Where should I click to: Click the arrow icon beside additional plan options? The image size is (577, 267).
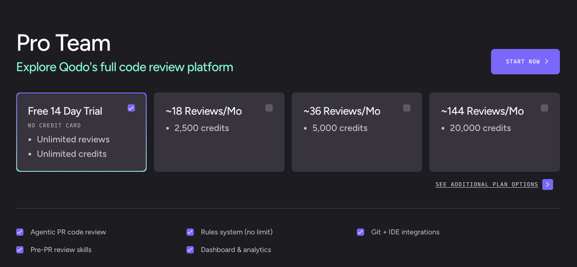[547, 185]
